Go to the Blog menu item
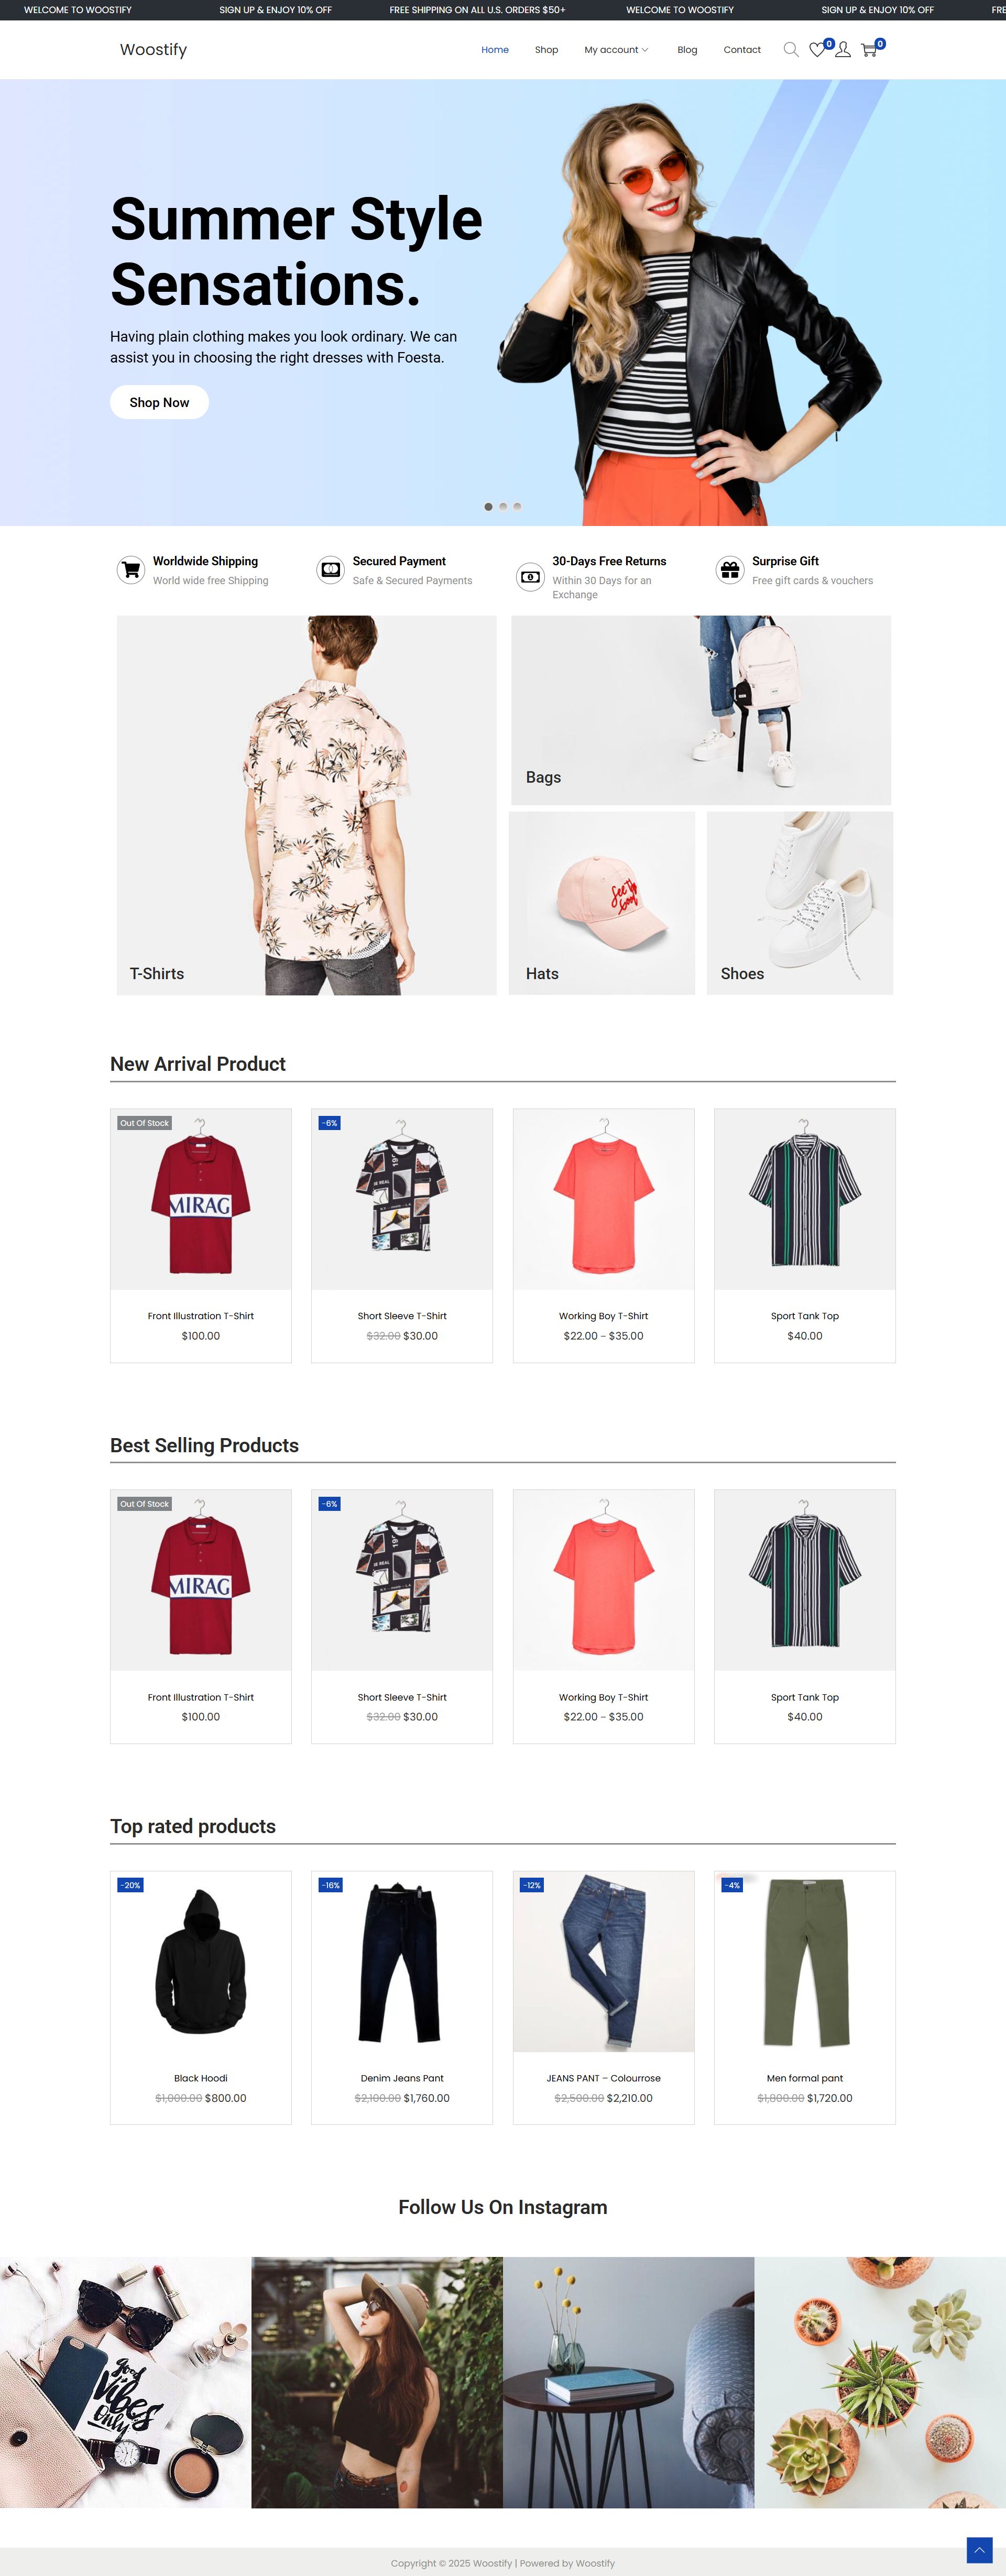Viewport: 1006px width, 2576px height. coord(687,50)
